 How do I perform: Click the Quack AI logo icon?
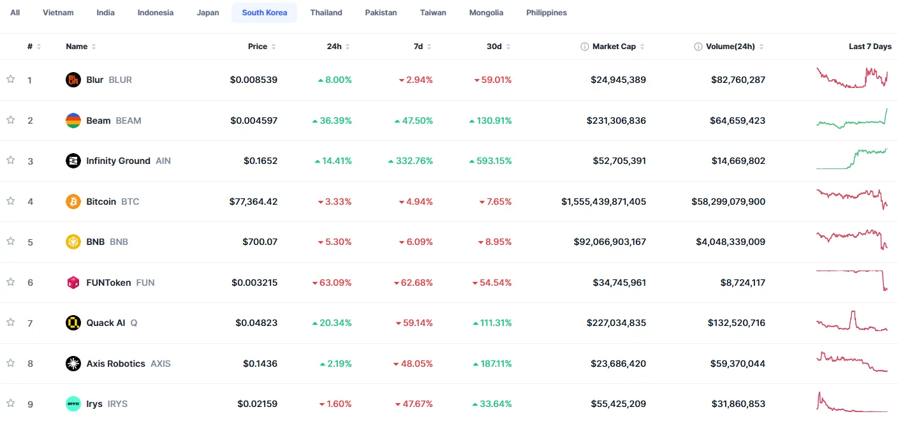(x=73, y=323)
